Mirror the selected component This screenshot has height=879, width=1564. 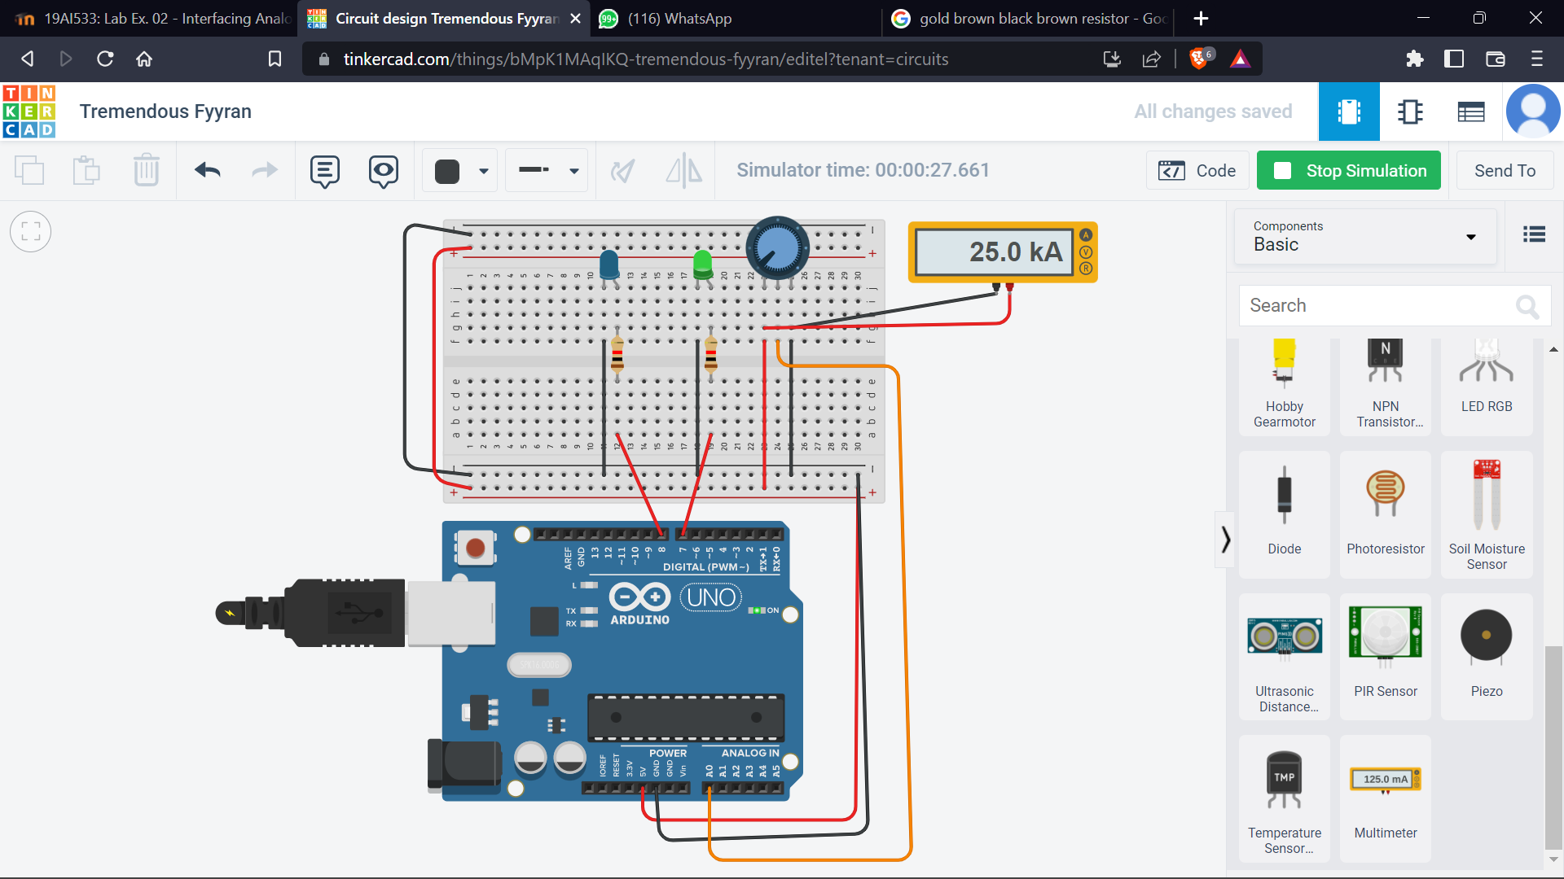(683, 171)
